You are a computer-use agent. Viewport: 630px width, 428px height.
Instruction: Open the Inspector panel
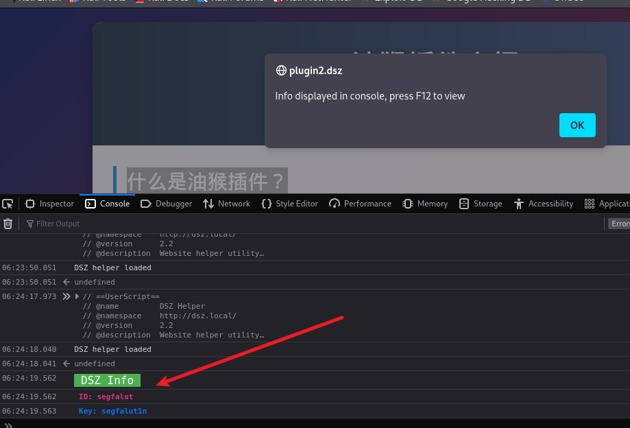[49, 204]
